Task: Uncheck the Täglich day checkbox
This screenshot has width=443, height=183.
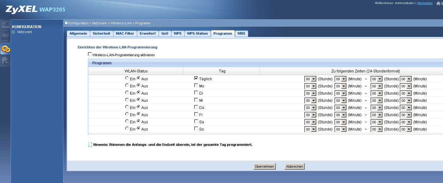Action: [196, 78]
